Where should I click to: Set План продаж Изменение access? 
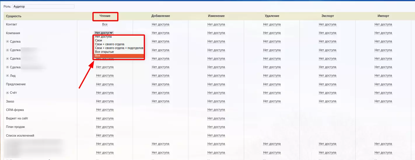pos(216,127)
